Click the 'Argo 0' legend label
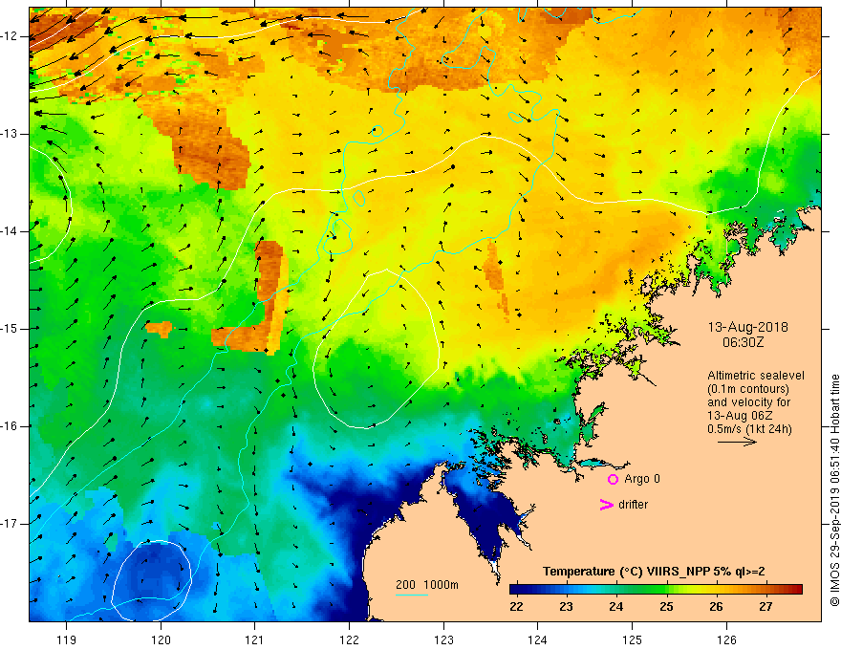The width and height of the screenshot is (841, 650). point(642,479)
